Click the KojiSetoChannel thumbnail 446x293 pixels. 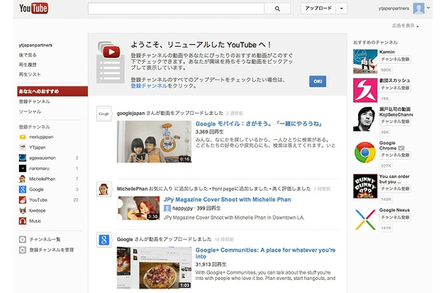[x=366, y=119]
